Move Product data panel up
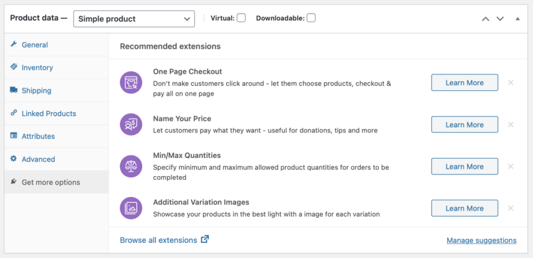 pos(486,19)
